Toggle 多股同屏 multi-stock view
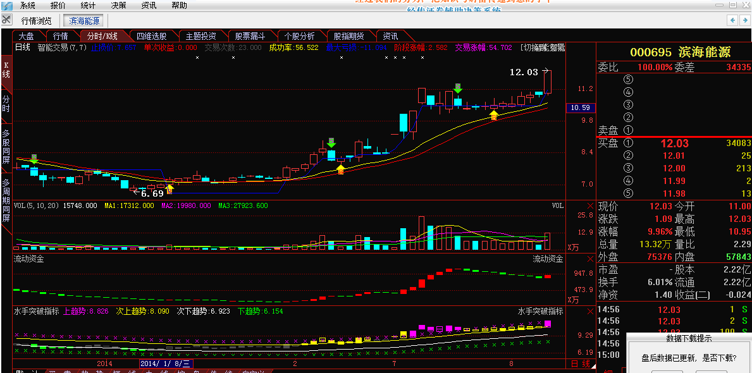Image resolution: width=752 pixels, height=373 pixels. pos(6,147)
